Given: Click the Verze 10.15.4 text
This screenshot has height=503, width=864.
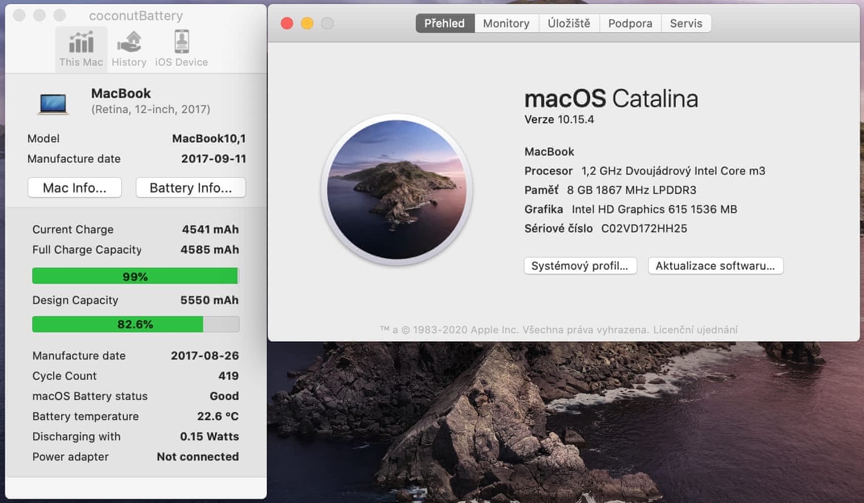Looking at the screenshot, I should point(559,120).
